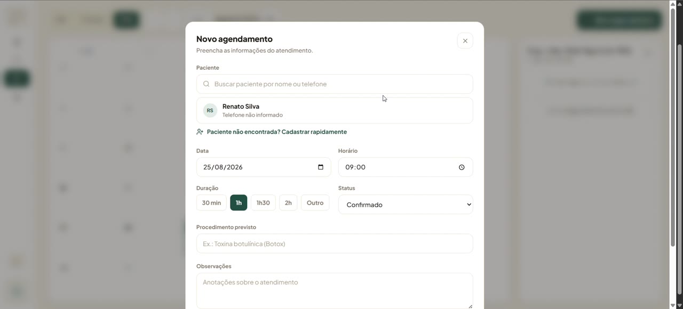Screen dimensions: 683x309
Task: Open the clock picker in Horário field
Action: (462, 167)
